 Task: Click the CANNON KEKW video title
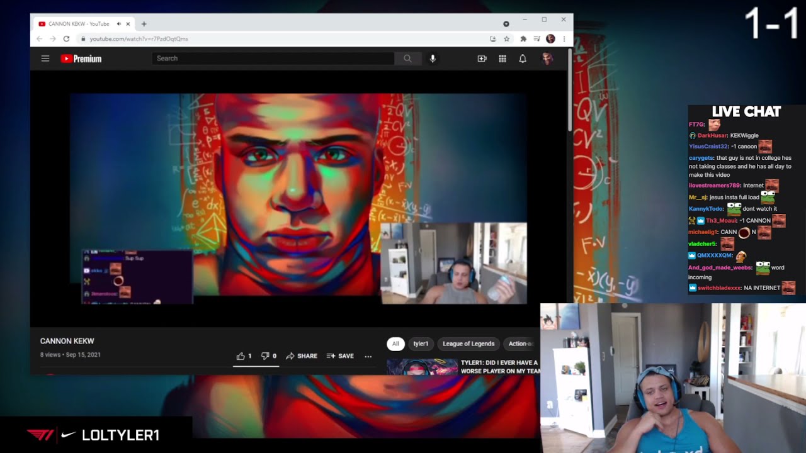[x=67, y=341]
